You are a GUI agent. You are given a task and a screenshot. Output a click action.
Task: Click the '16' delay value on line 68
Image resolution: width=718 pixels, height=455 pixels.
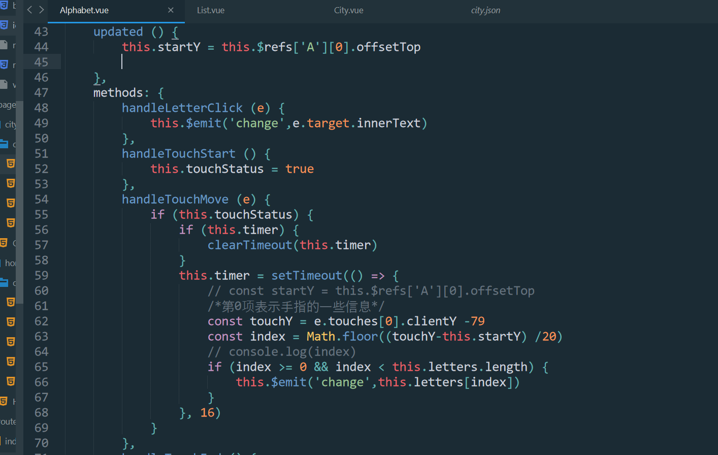(207, 412)
